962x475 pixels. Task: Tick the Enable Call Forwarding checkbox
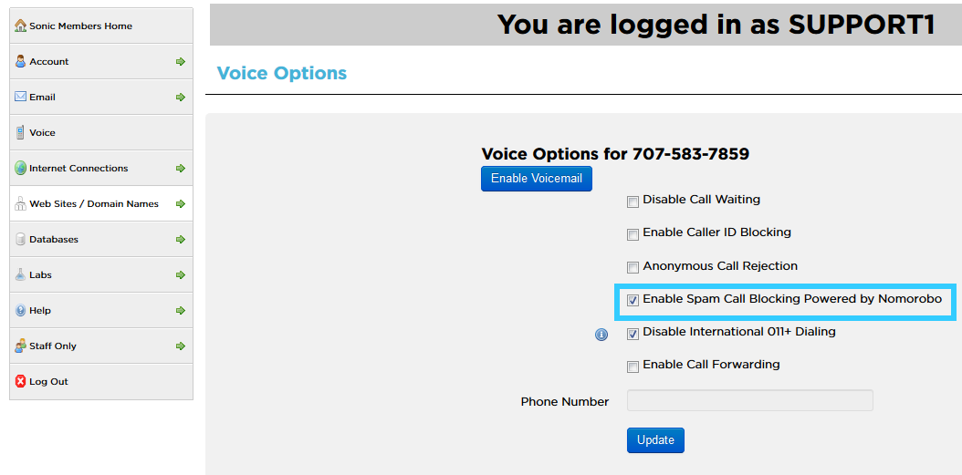tap(633, 367)
